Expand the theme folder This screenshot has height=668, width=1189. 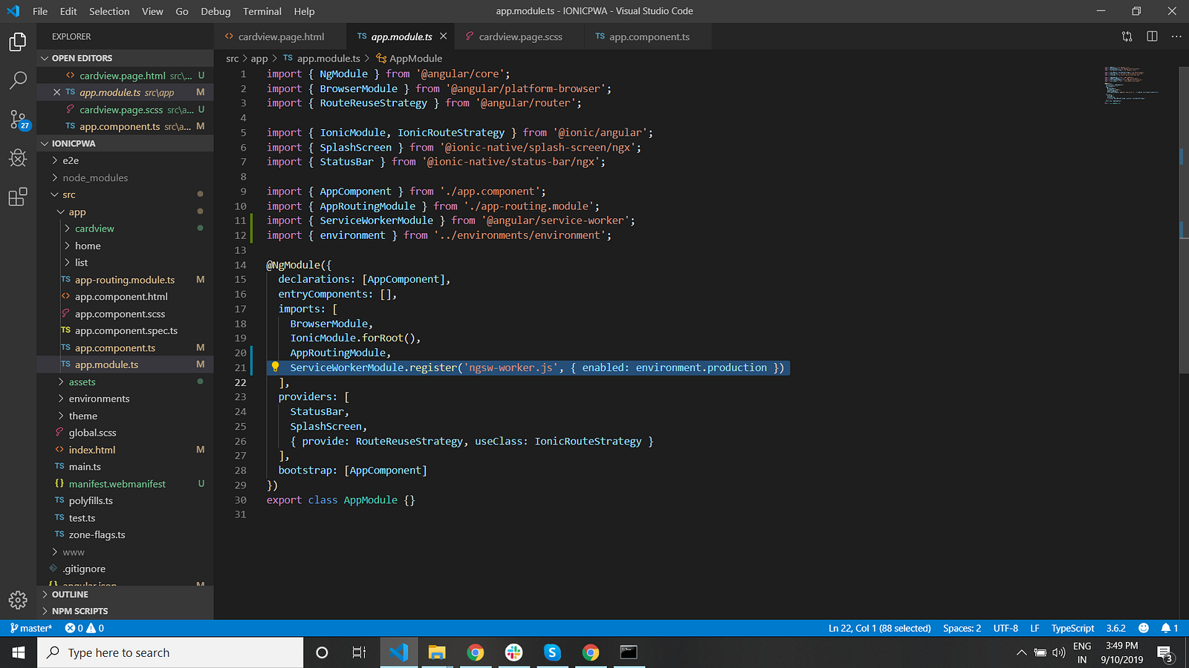[x=83, y=416]
